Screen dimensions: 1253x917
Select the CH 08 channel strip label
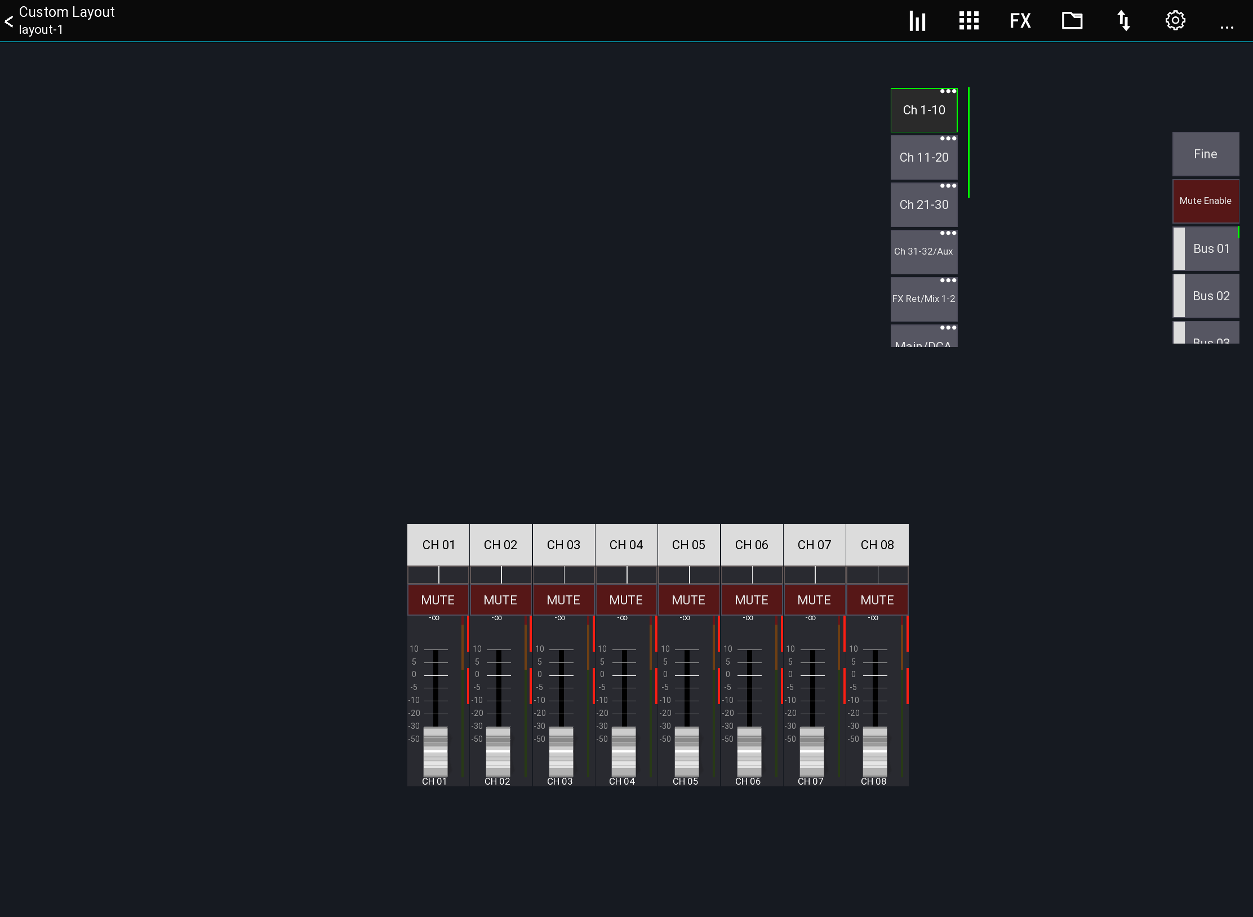[x=876, y=545]
